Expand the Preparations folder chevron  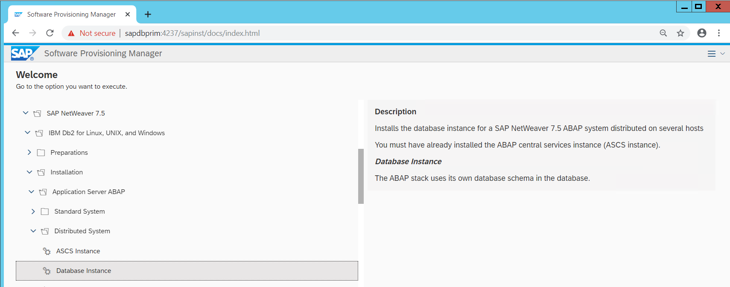[x=29, y=152]
